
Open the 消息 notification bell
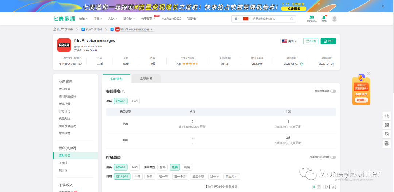pos(324,17)
